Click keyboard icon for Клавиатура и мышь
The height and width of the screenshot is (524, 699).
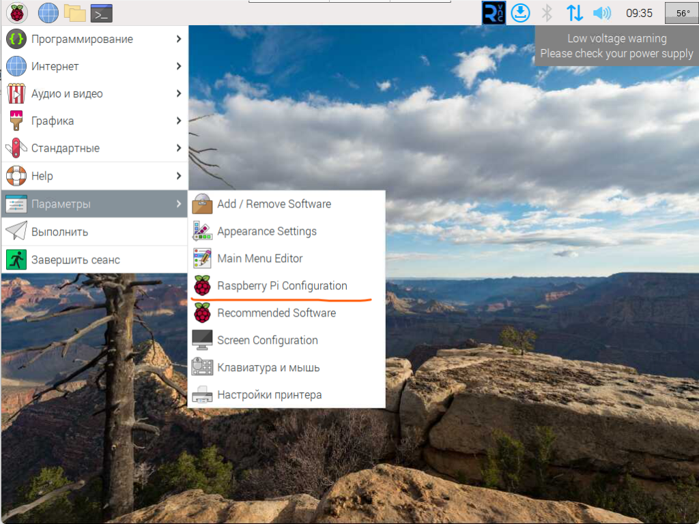tap(202, 367)
